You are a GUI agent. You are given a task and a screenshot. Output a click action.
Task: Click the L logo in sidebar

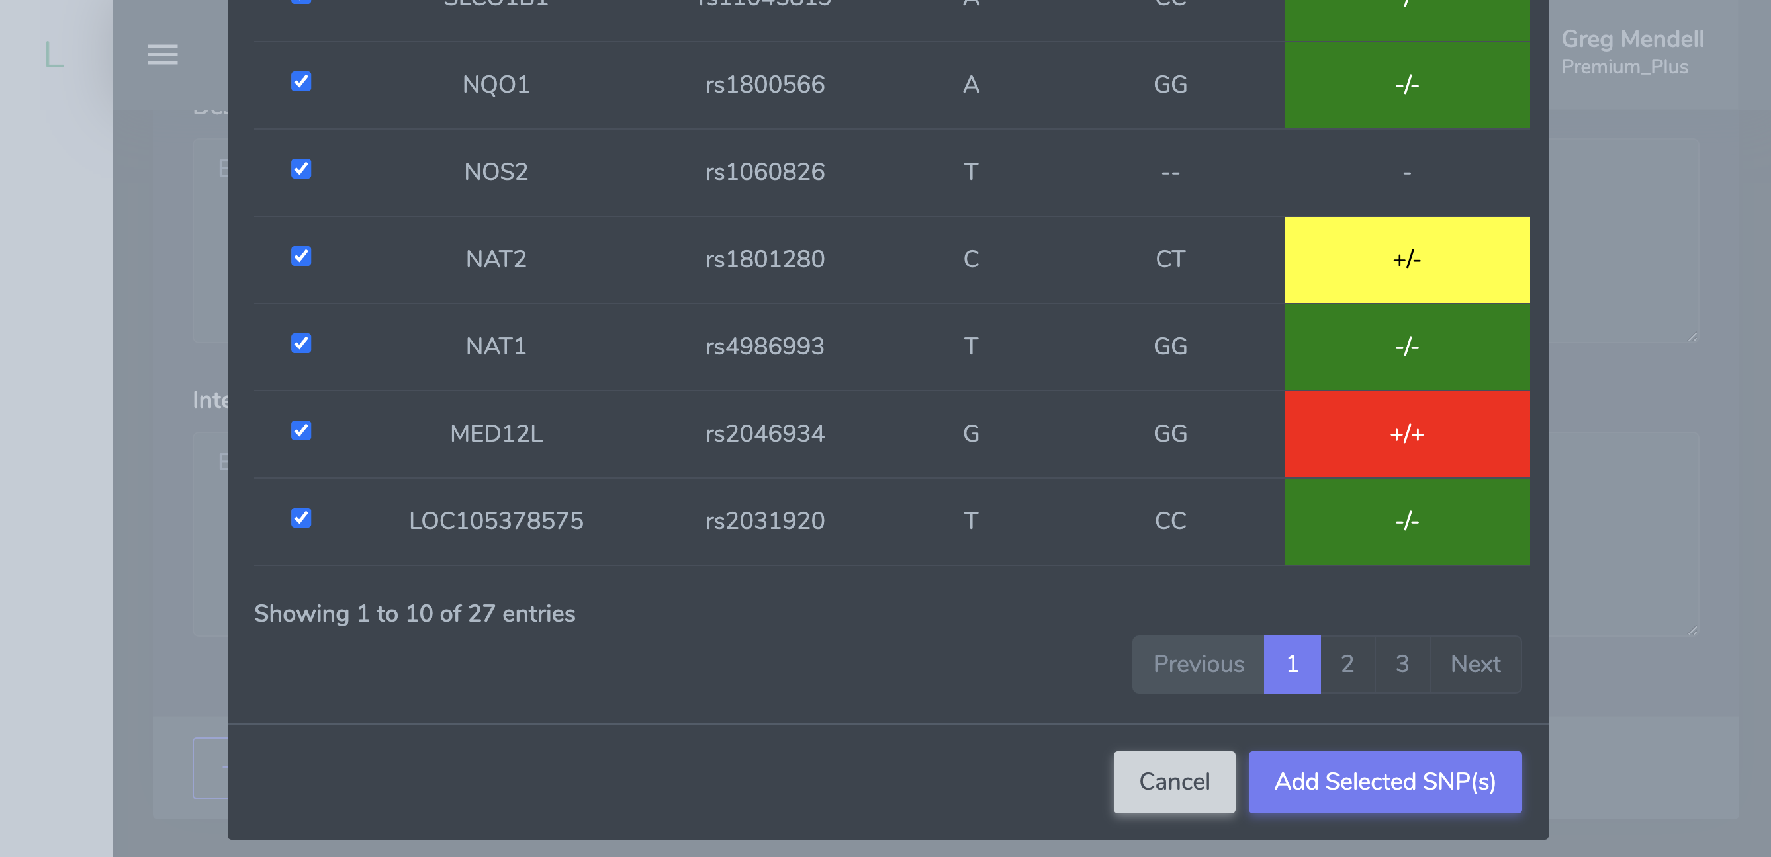(54, 54)
